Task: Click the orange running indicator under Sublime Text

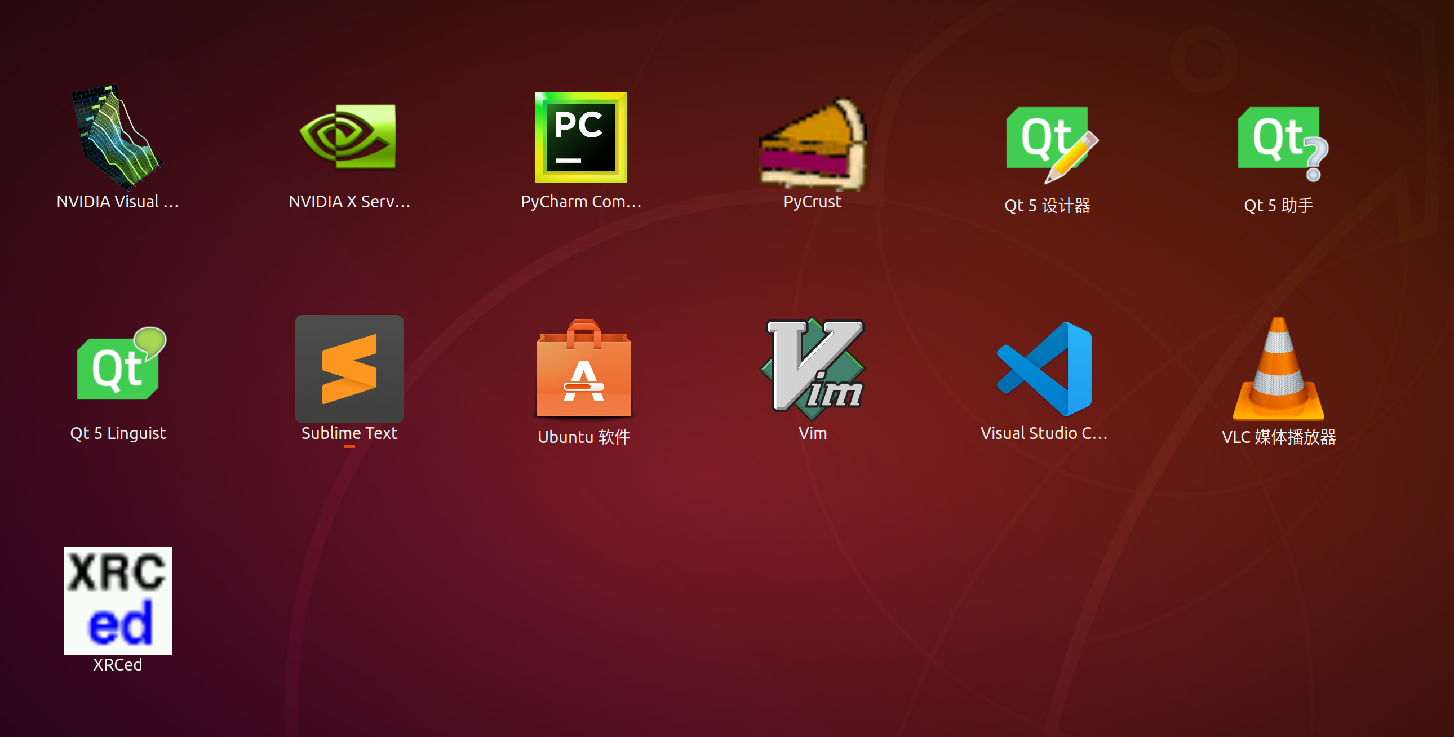Action: (x=349, y=446)
